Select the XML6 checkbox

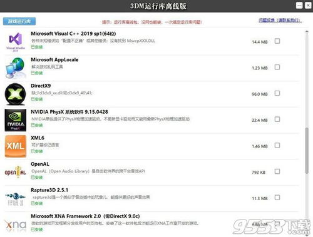[277, 145]
